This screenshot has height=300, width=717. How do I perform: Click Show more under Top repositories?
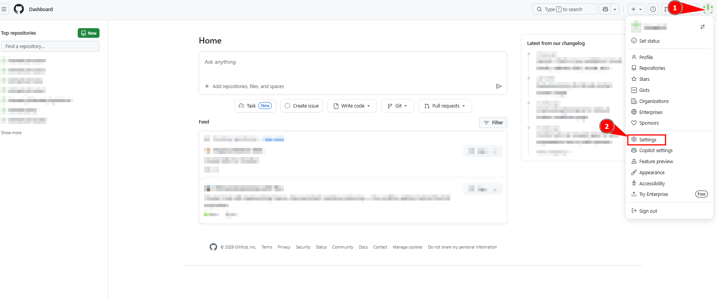[11, 133]
